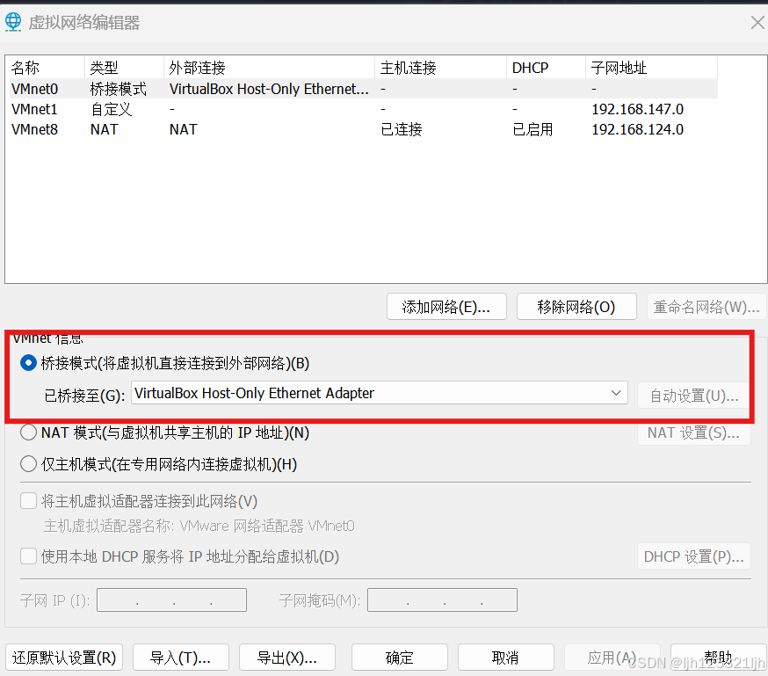Click the 子网掩码 input field
768x676 pixels.
click(442, 600)
